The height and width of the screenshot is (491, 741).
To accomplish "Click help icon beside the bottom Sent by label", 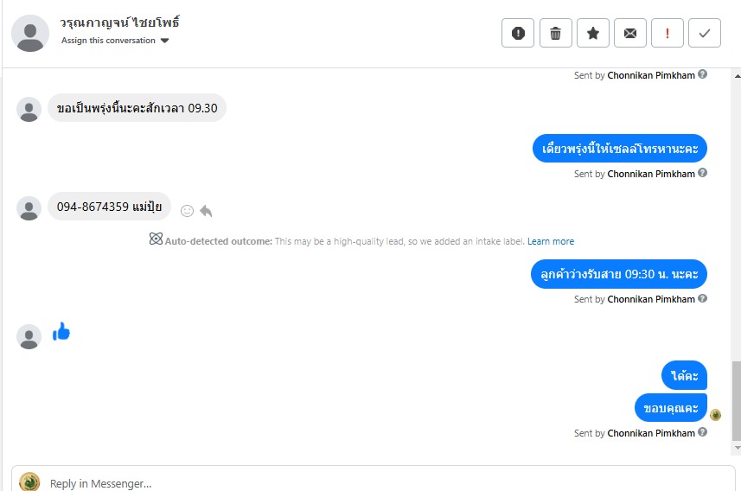I will click(703, 432).
